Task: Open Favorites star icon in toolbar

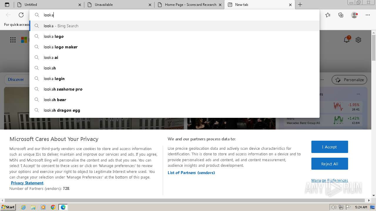Action: pos(328,15)
